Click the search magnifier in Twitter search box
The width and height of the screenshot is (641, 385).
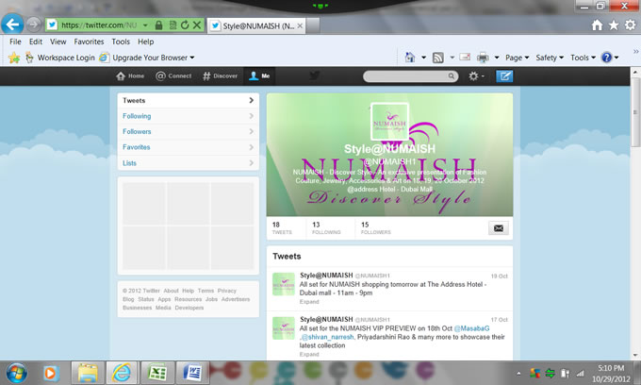[x=451, y=76]
